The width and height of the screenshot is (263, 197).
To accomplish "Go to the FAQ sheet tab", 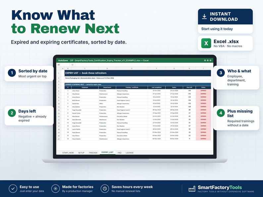I will pyautogui.click(x=120, y=153).
